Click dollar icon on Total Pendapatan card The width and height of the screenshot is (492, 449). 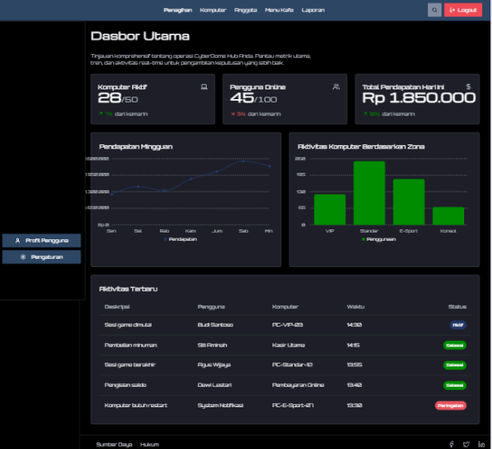pyautogui.click(x=468, y=86)
